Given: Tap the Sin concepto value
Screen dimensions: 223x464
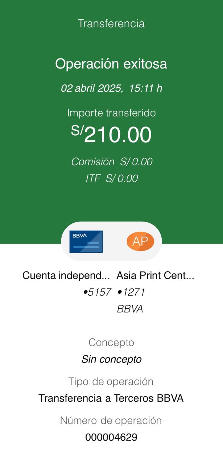Looking at the screenshot, I should tap(111, 359).
